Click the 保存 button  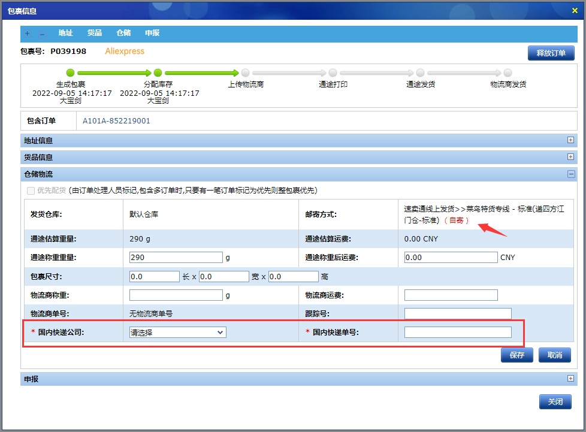tap(516, 355)
